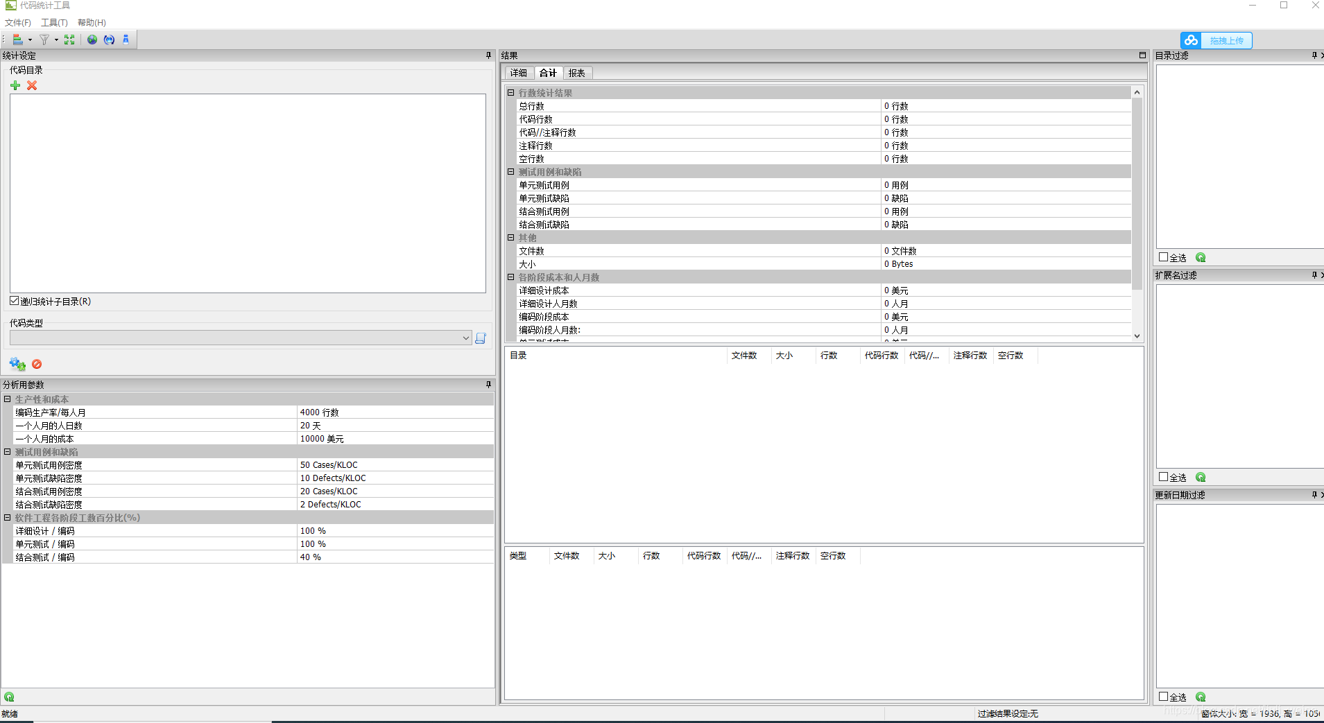Screen dimensions: 1324x723
Task: Click the green reset icon below analysis parameters
Action: click(9, 697)
